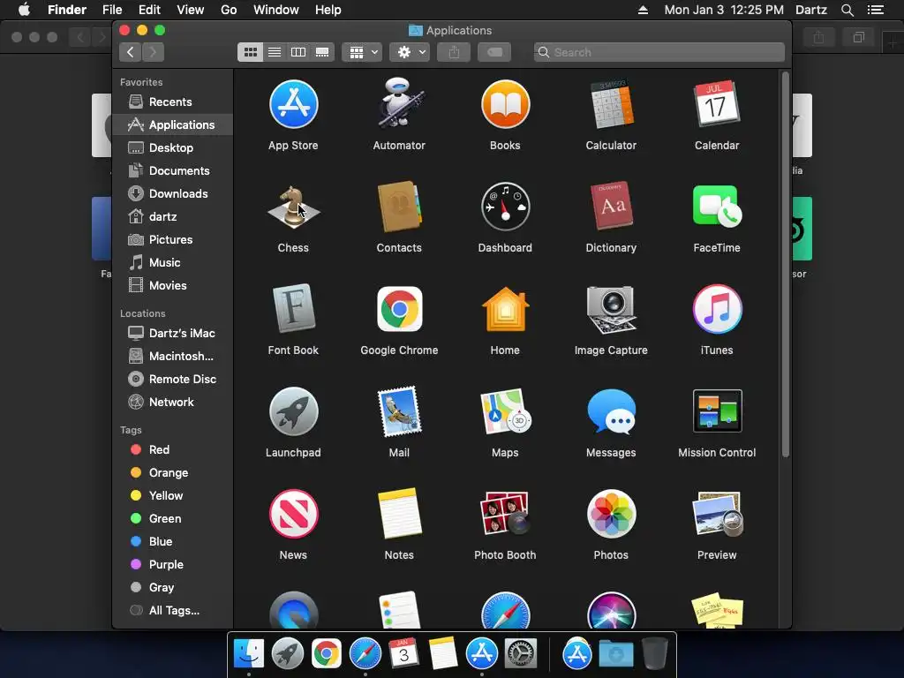Open the group-by arrangement dropdown

(362, 52)
